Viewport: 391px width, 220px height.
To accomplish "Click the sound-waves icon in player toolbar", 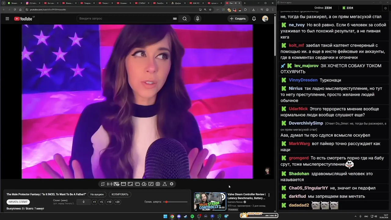I will 110,184.
